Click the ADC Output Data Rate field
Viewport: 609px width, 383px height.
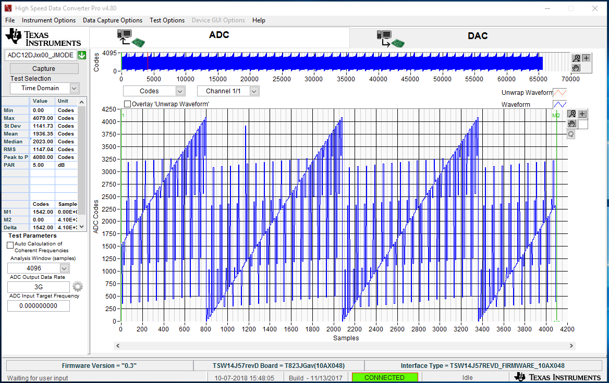pyautogui.click(x=39, y=287)
